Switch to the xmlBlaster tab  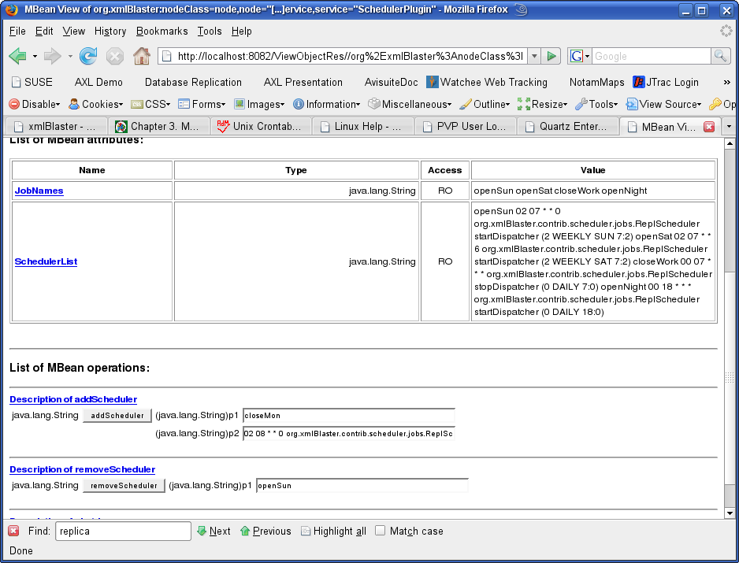point(56,126)
